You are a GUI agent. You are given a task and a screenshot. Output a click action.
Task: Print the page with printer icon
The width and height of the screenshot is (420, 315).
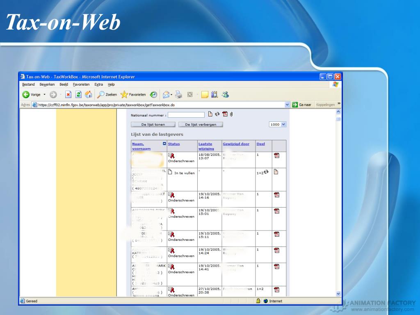click(179, 95)
